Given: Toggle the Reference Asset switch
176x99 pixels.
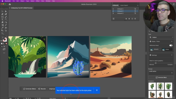Looking at the screenshot, I should (171, 45).
